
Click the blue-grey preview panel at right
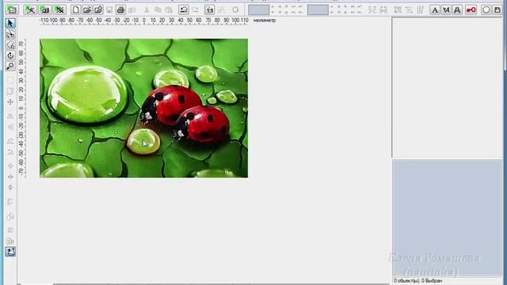[x=447, y=217]
